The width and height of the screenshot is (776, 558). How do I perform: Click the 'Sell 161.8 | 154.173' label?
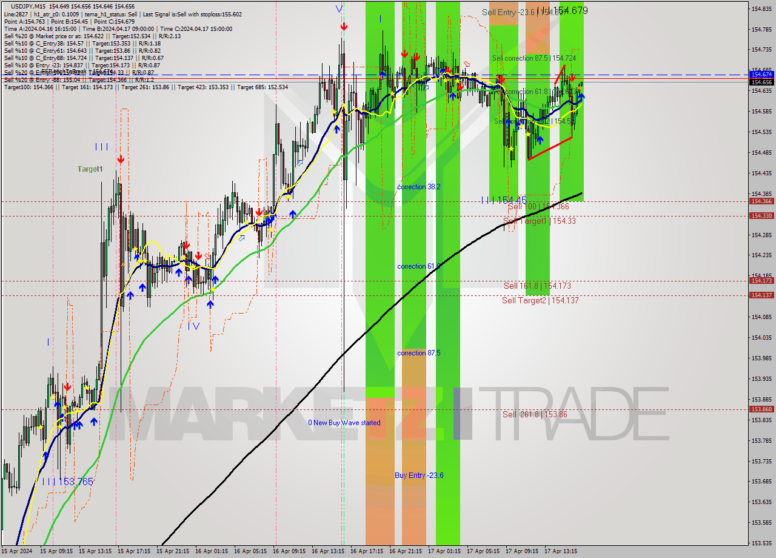537,286
